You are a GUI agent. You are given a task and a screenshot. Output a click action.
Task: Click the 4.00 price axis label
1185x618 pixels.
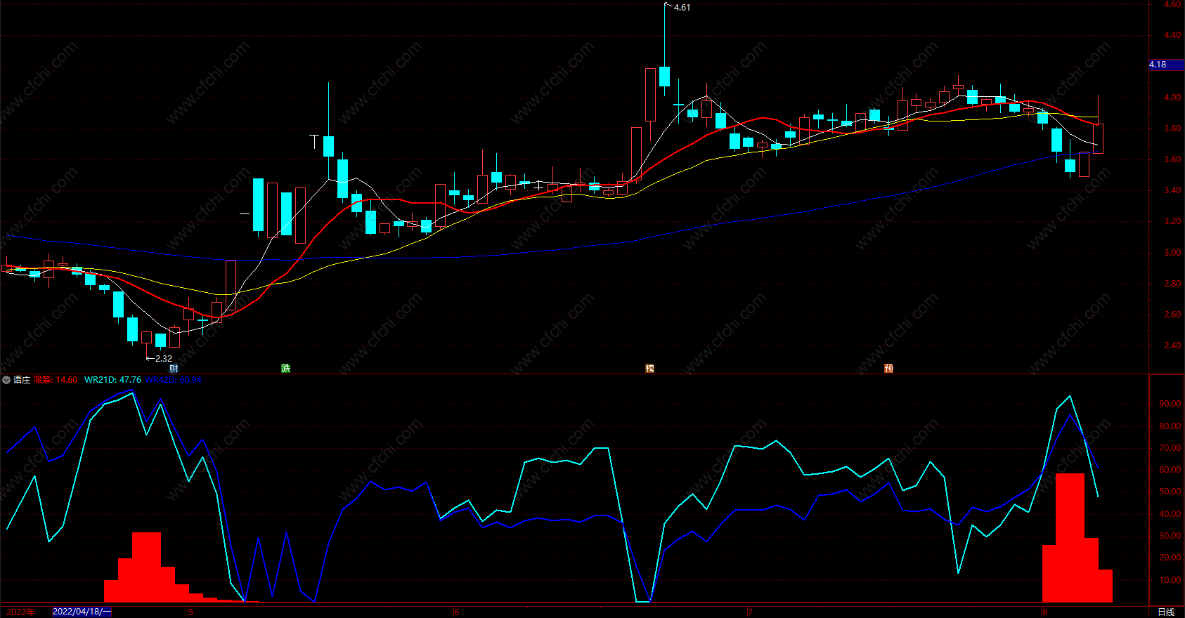(1172, 98)
